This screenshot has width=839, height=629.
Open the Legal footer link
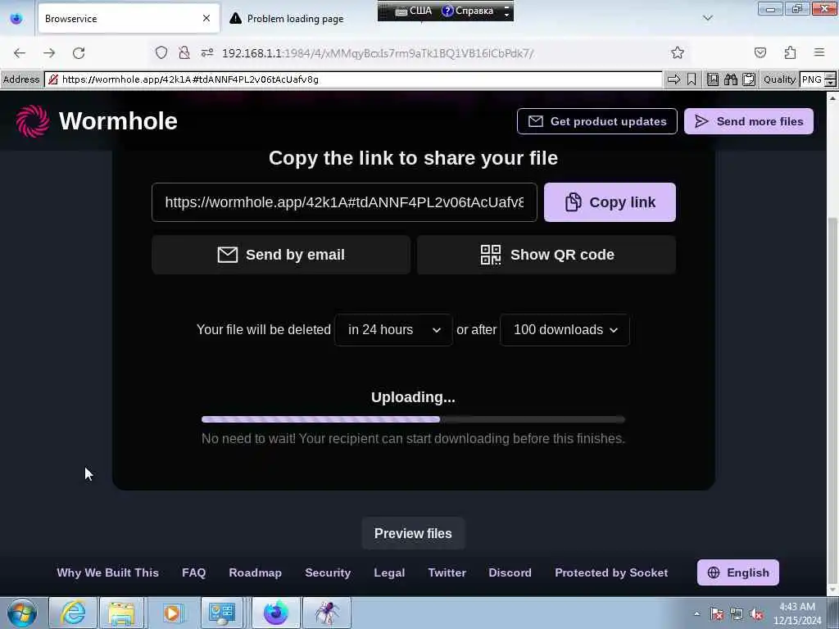(389, 572)
